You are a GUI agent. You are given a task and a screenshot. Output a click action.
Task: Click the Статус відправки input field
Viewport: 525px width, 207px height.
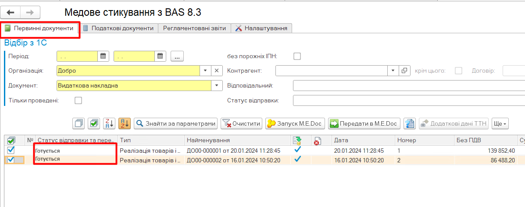point(409,100)
